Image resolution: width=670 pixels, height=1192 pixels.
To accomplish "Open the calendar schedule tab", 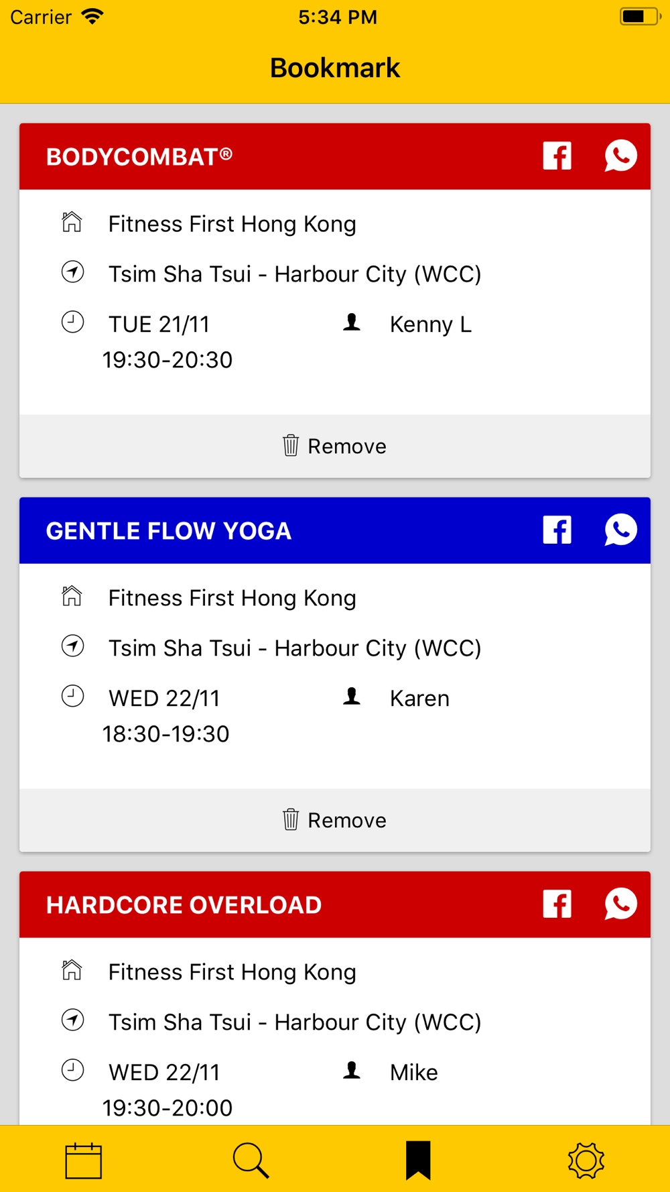I will pos(84,1160).
